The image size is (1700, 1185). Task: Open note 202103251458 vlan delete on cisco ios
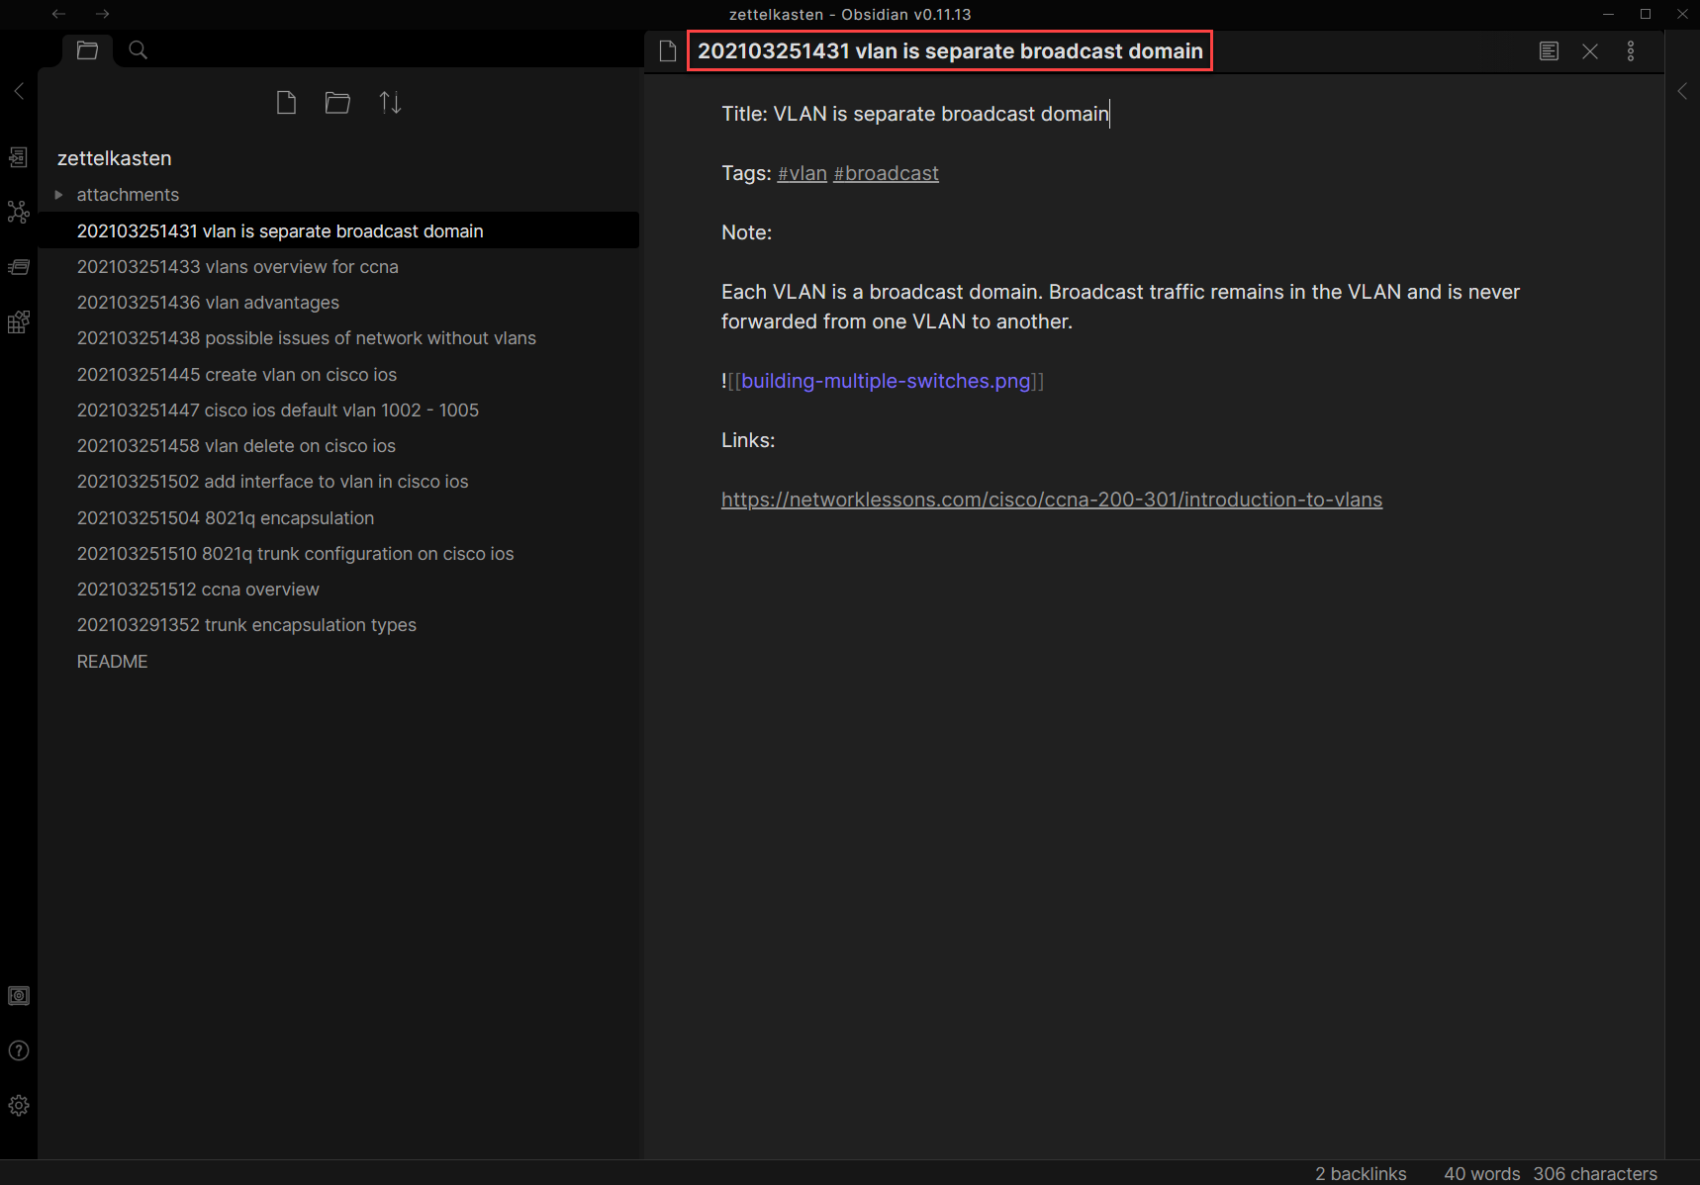coord(338,446)
